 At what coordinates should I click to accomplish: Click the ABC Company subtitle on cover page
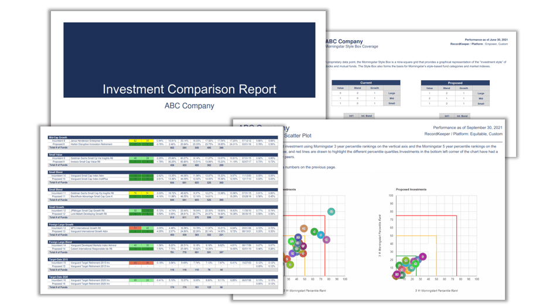click(x=189, y=106)
